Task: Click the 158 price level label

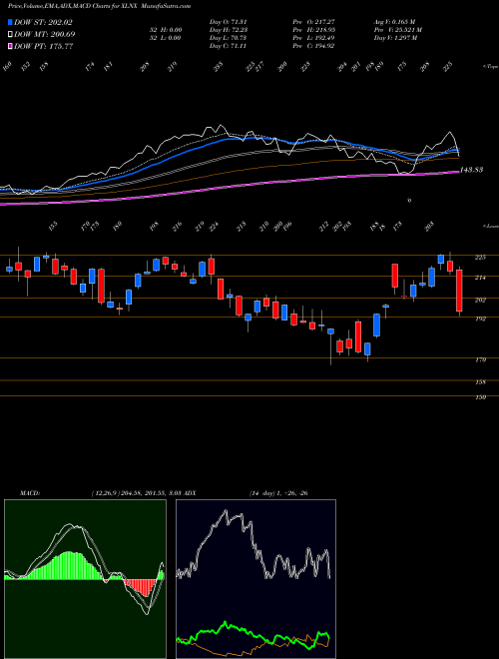Action: point(480,382)
